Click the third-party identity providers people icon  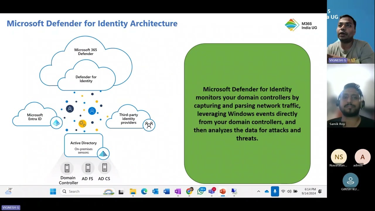[149, 125]
